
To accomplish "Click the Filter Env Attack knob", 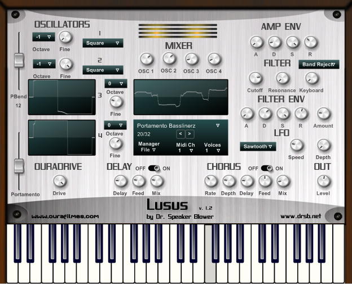I will click(x=247, y=114).
